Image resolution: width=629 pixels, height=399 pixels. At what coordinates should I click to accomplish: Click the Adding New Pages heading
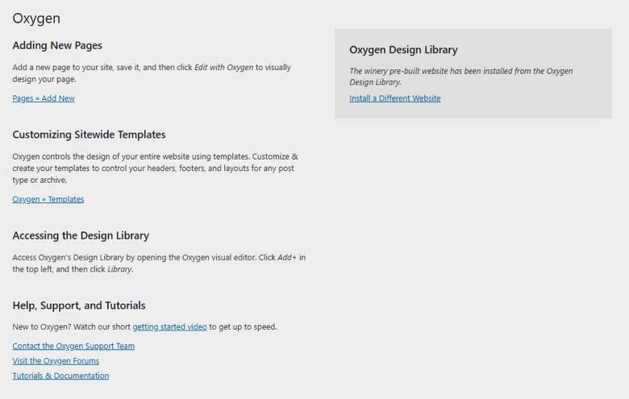(57, 46)
